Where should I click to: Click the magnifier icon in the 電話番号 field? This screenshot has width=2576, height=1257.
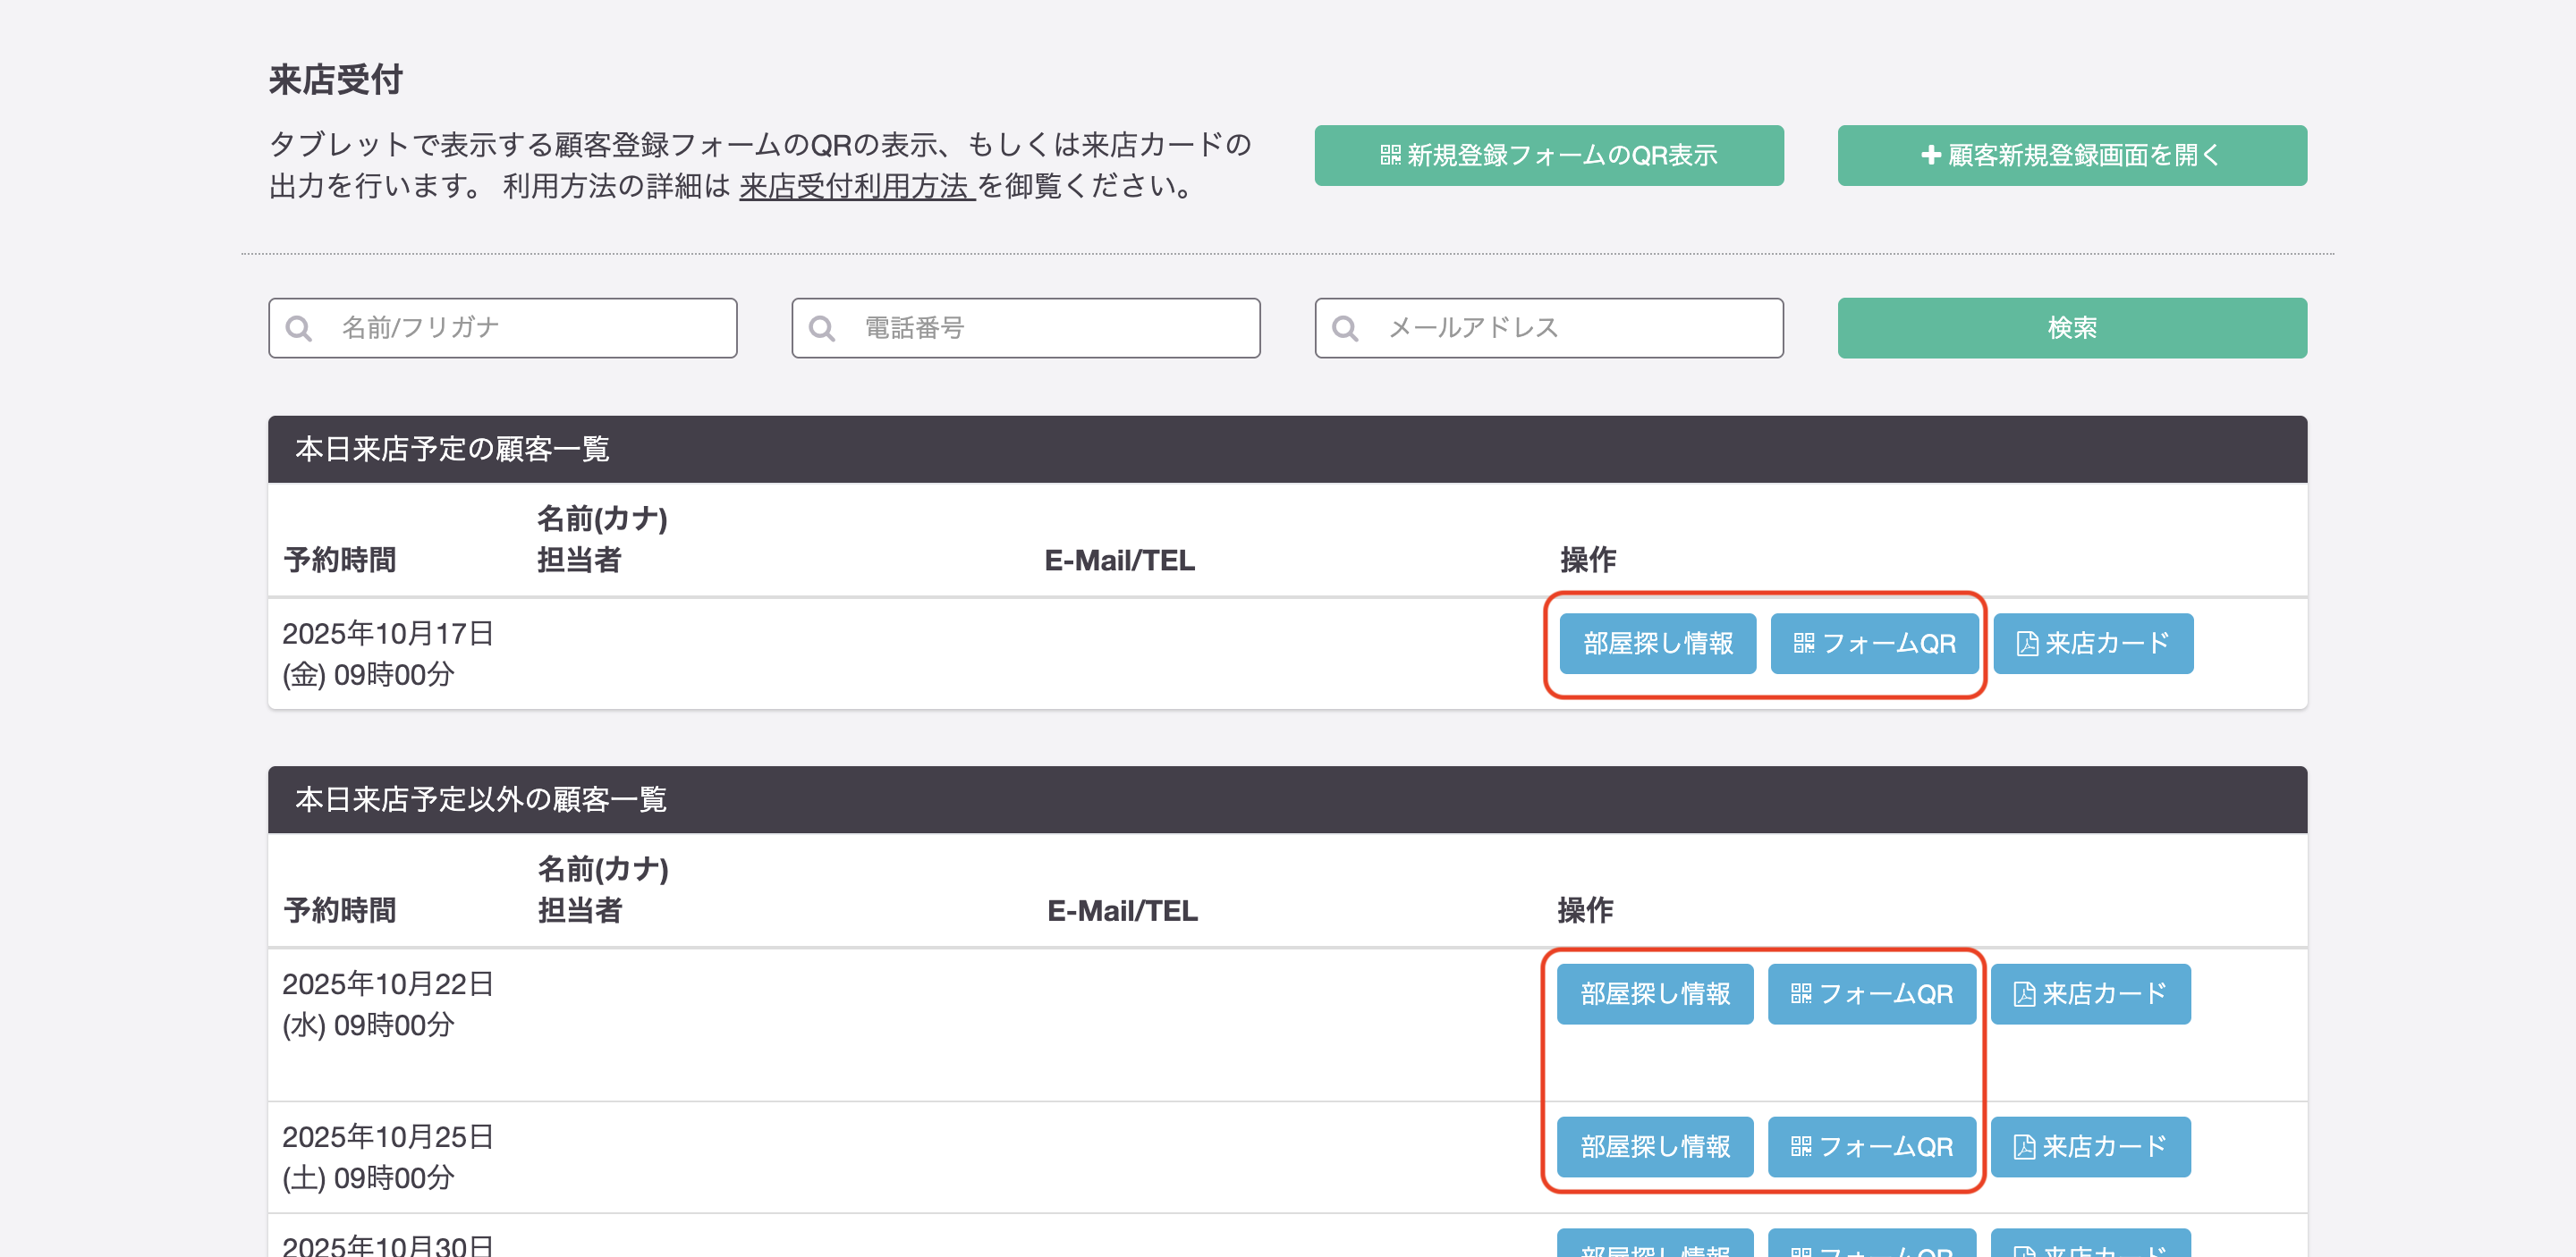tap(822, 328)
